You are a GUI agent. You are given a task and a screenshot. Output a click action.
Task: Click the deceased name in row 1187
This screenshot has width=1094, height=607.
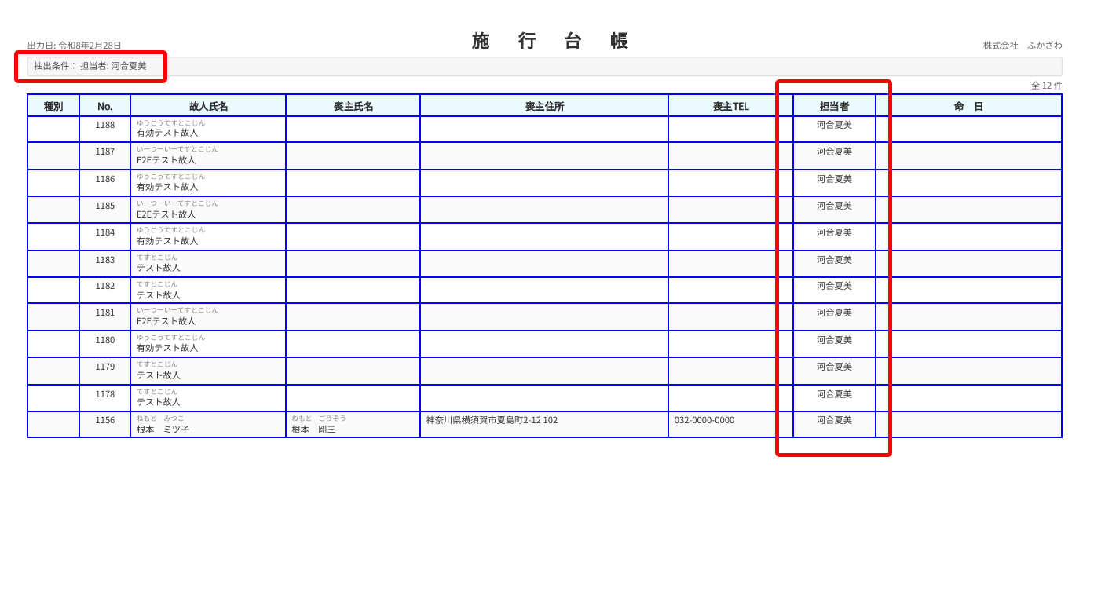tap(166, 159)
